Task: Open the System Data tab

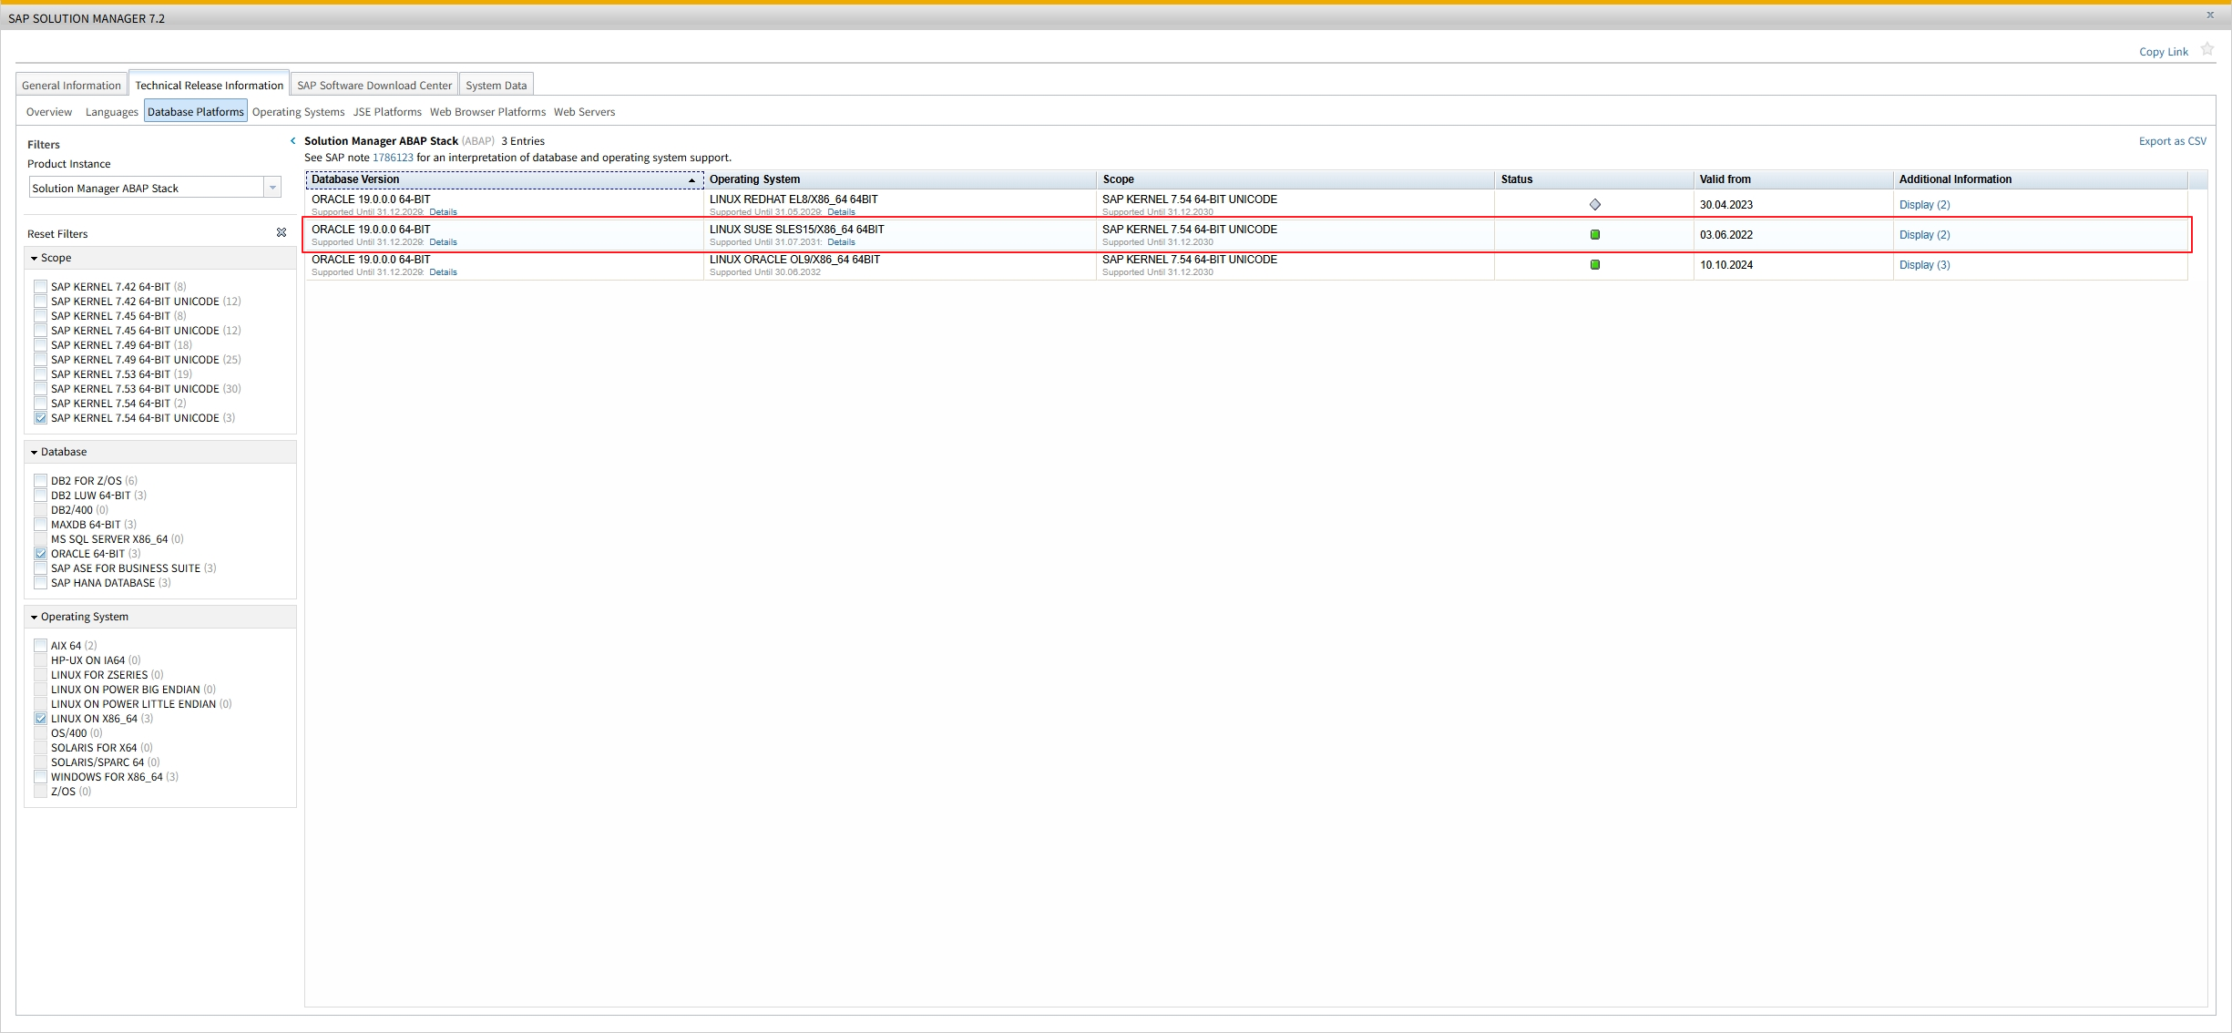Action: [x=496, y=85]
